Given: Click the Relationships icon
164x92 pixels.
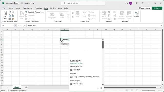Looking at the screenshot, I should point(115,16).
